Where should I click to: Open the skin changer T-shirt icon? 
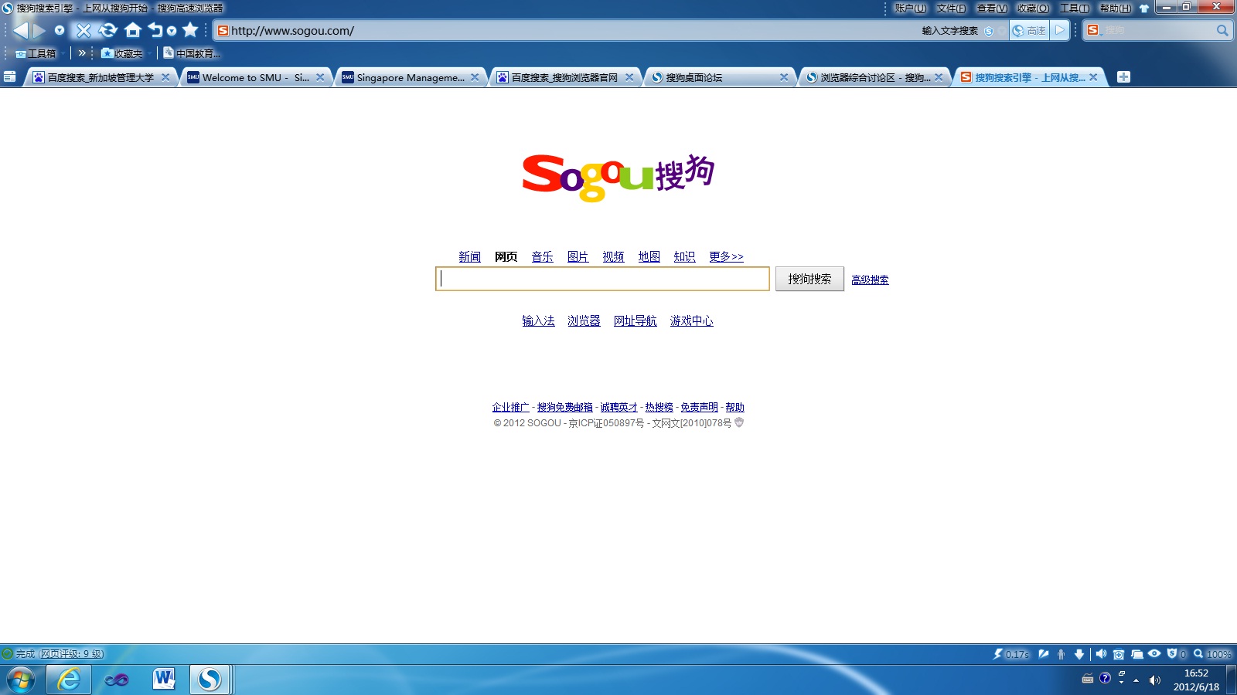coord(1144,8)
